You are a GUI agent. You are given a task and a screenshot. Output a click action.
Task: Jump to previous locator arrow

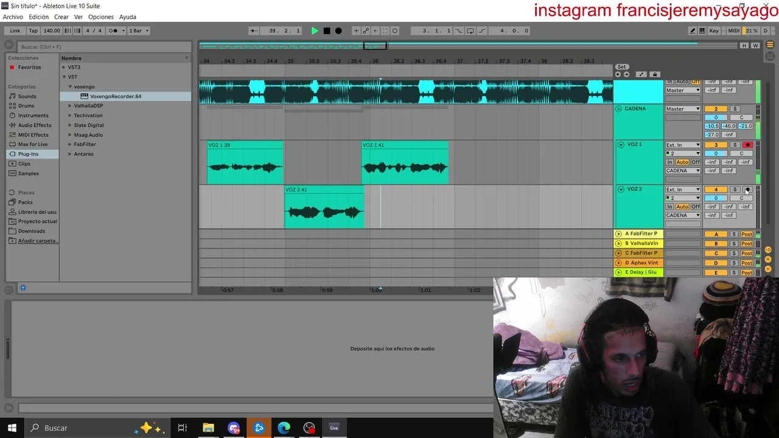[x=618, y=74]
